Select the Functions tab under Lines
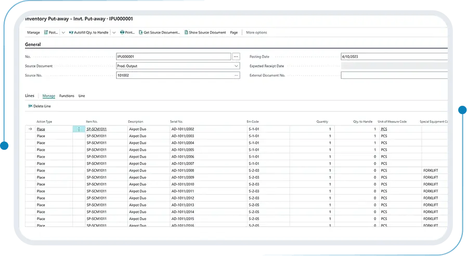The width and height of the screenshot is (467, 256). (67, 96)
